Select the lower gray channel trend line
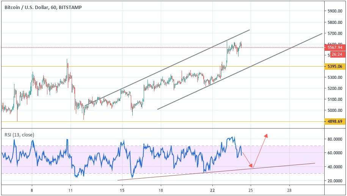This screenshot has width=347, height=196. coord(240,71)
